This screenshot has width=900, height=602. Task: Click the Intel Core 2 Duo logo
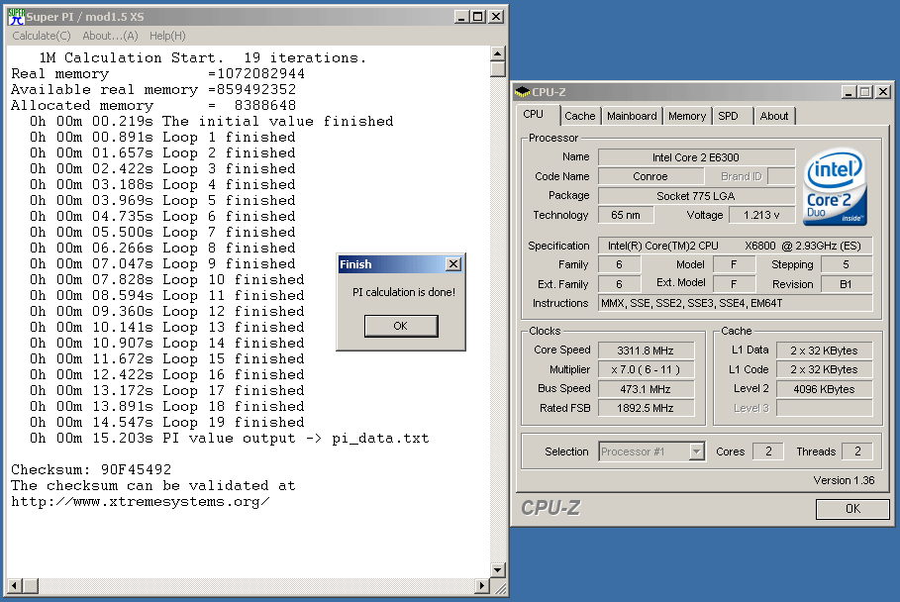point(835,187)
